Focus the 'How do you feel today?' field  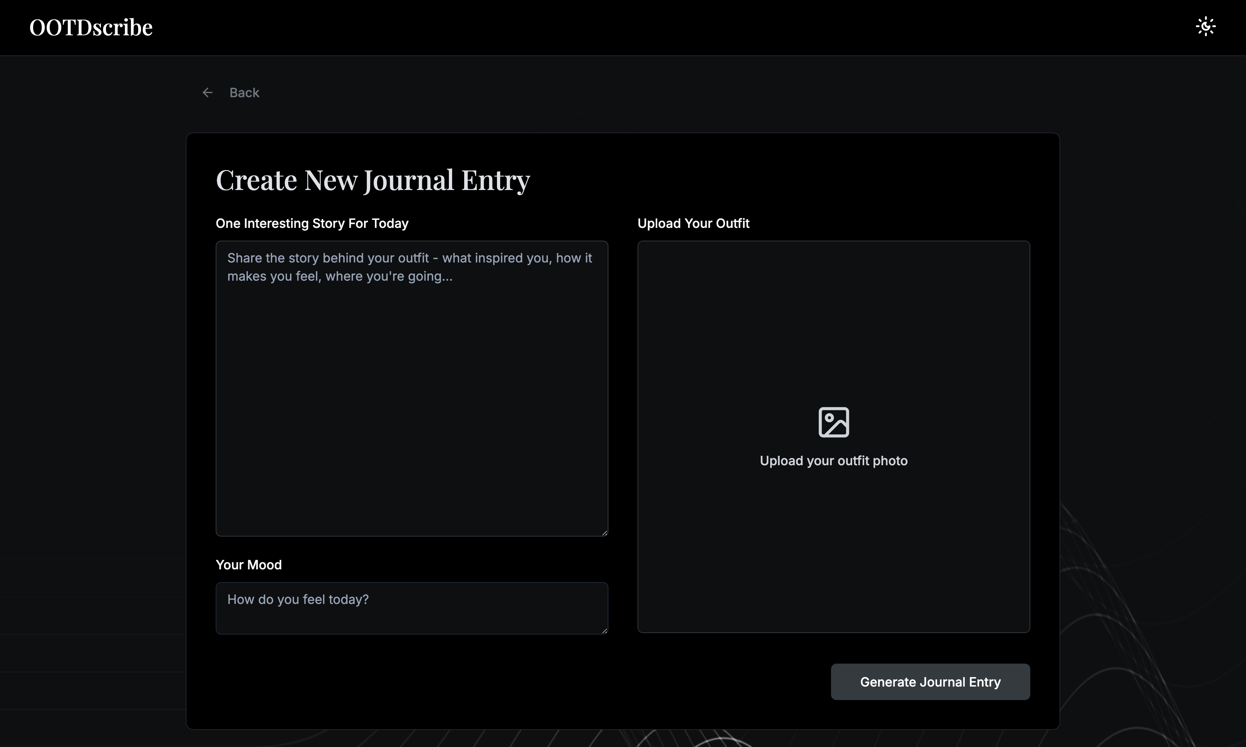click(x=411, y=608)
